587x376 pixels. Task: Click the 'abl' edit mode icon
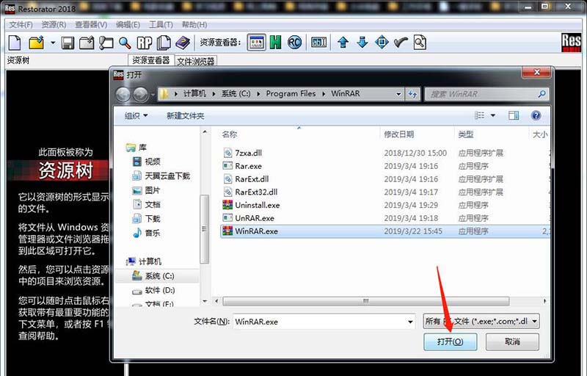[318, 43]
